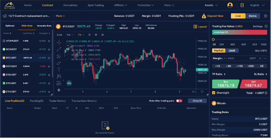The width and height of the screenshot is (271, 138).
Task: Favorite ATOMUSDT with its star
Action: coord(49,41)
